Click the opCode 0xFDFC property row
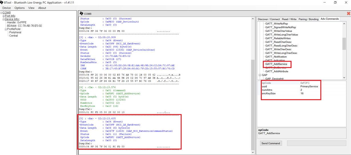This screenshot has height=155, width=351. [x=302, y=83]
